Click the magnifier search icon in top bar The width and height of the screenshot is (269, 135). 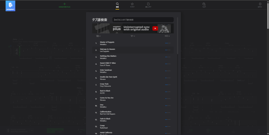click(117, 4)
